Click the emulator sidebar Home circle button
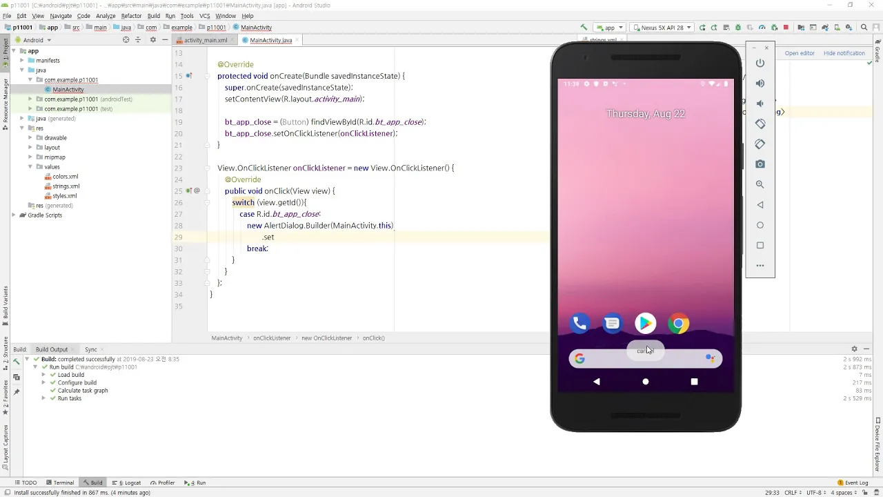This screenshot has width=883, height=497. 760,225
